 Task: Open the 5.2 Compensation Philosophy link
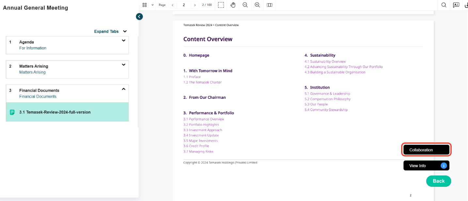pyautogui.click(x=328, y=99)
